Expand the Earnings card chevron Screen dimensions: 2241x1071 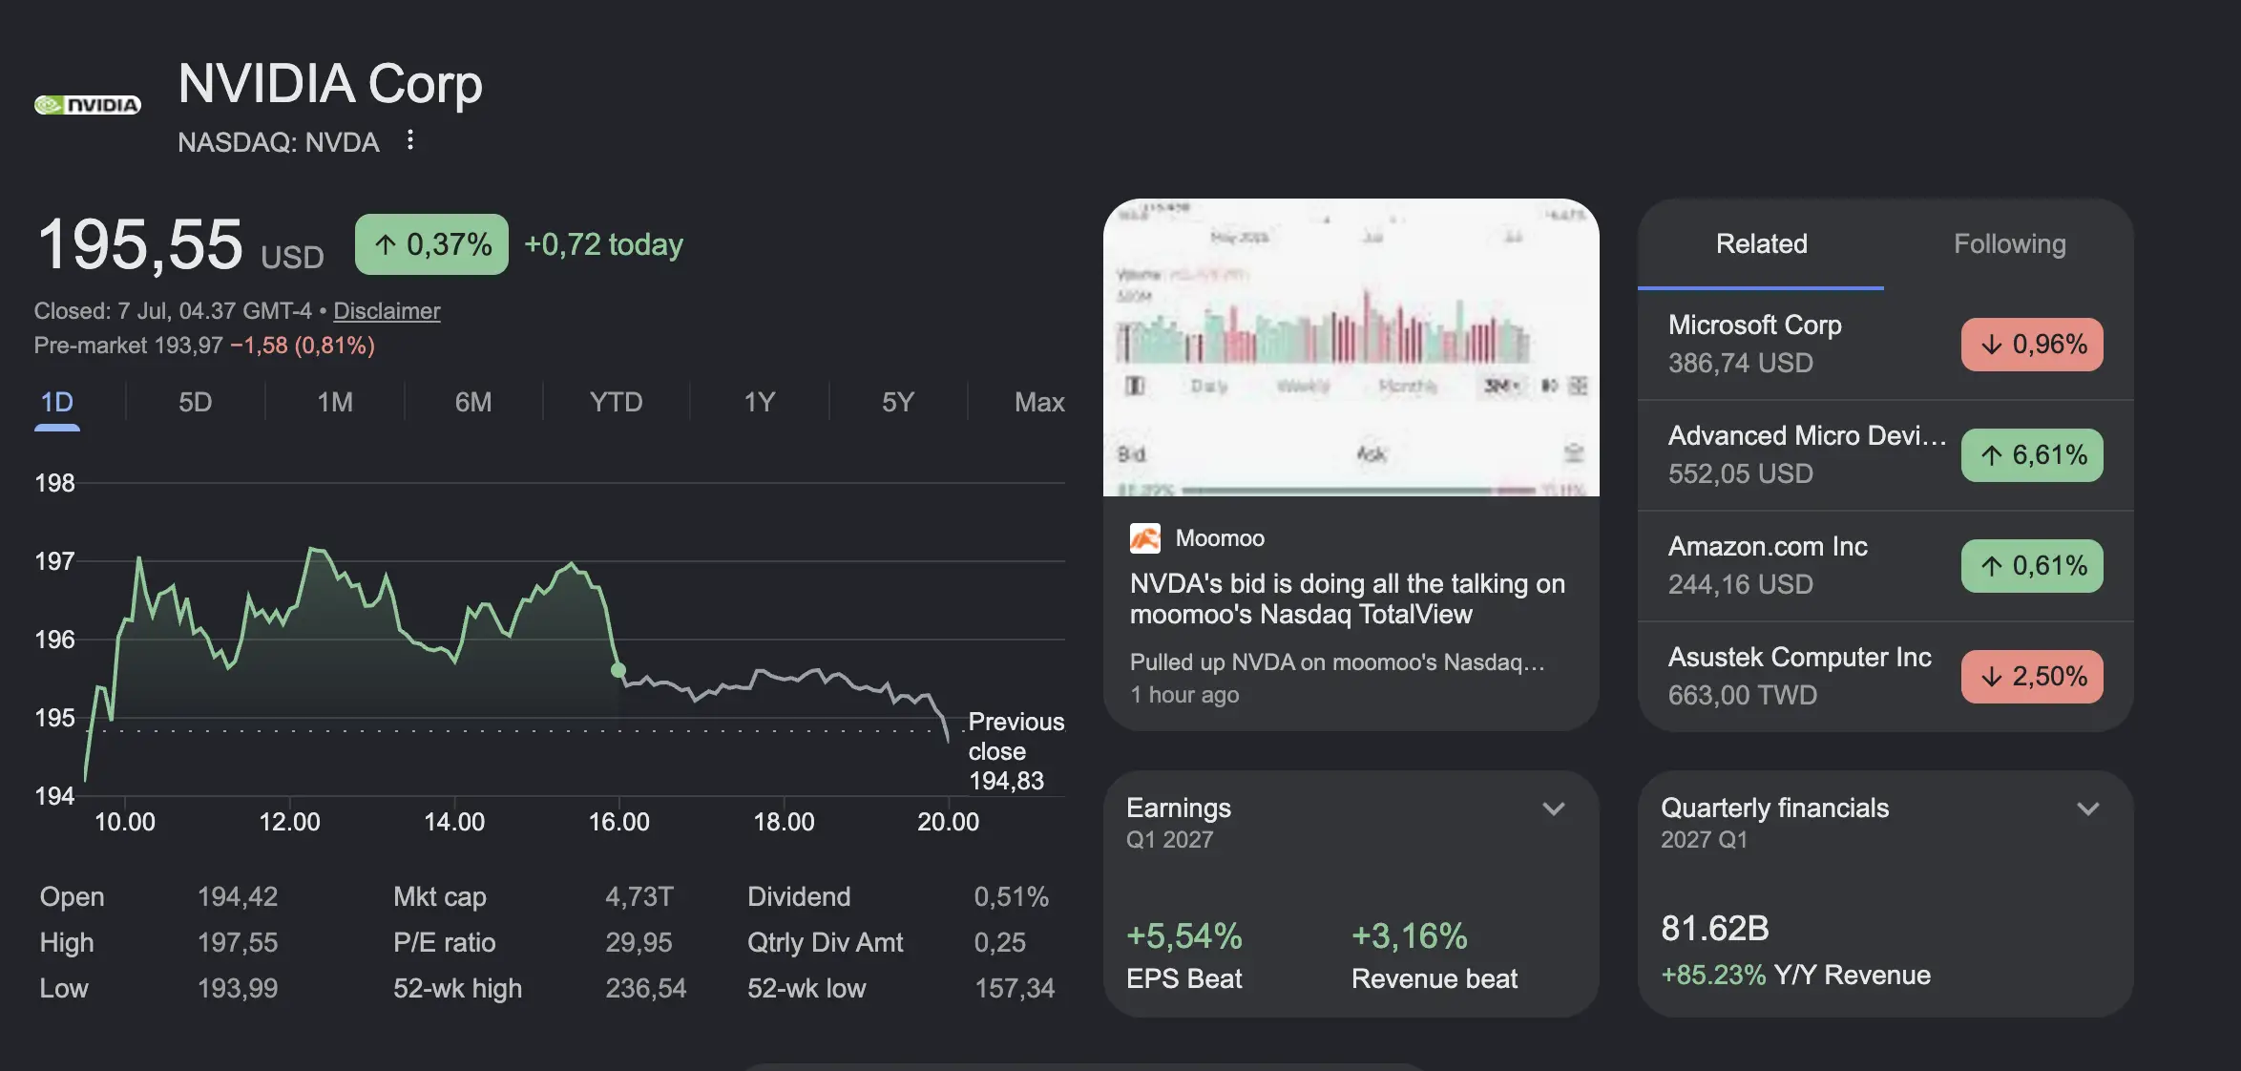pos(1554,809)
